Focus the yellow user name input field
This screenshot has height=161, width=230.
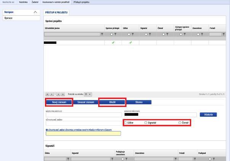tap(83, 134)
